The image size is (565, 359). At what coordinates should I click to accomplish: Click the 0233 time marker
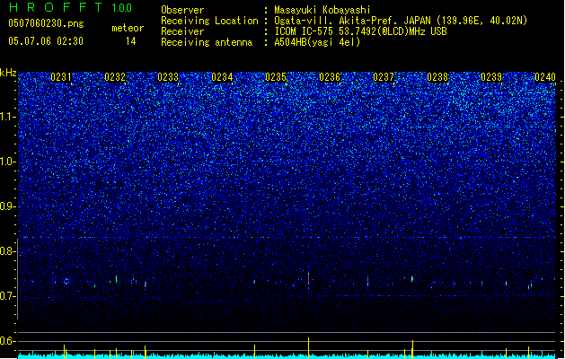[168, 77]
